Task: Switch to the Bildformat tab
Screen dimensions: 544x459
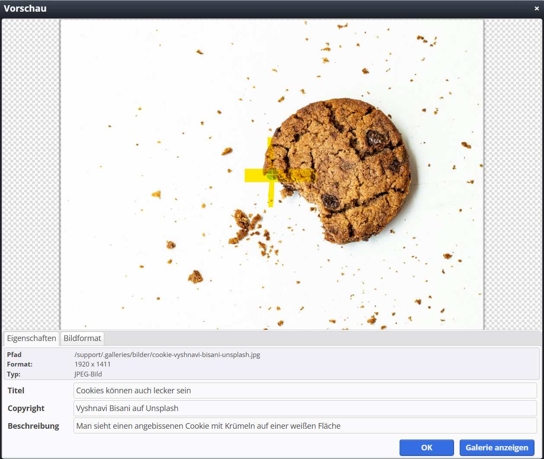Action: (x=82, y=338)
